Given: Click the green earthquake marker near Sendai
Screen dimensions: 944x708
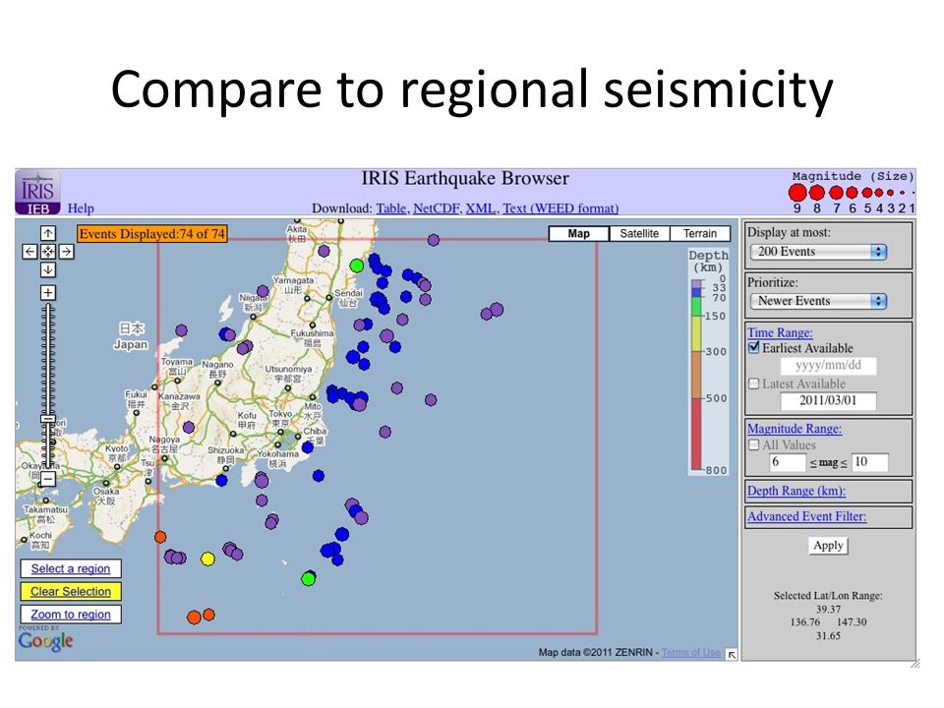Looking at the screenshot, I should 356,265.
